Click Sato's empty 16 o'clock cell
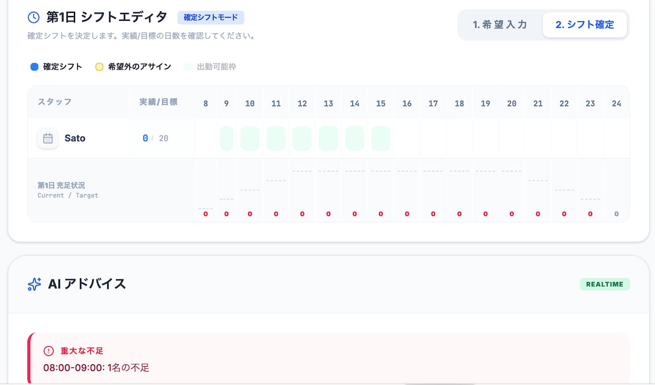655x385 pixels. [407, 138]
